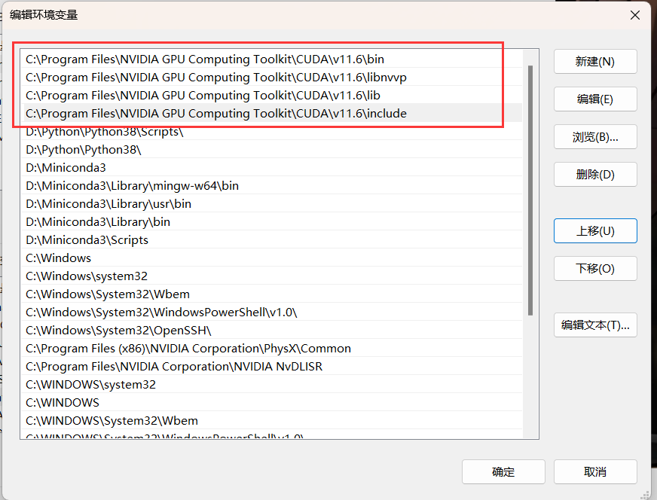Select the C:\WINDOWS uppercase entry
Image resolution: width=657 pixels, height=500 pixels.
(273, 402)
